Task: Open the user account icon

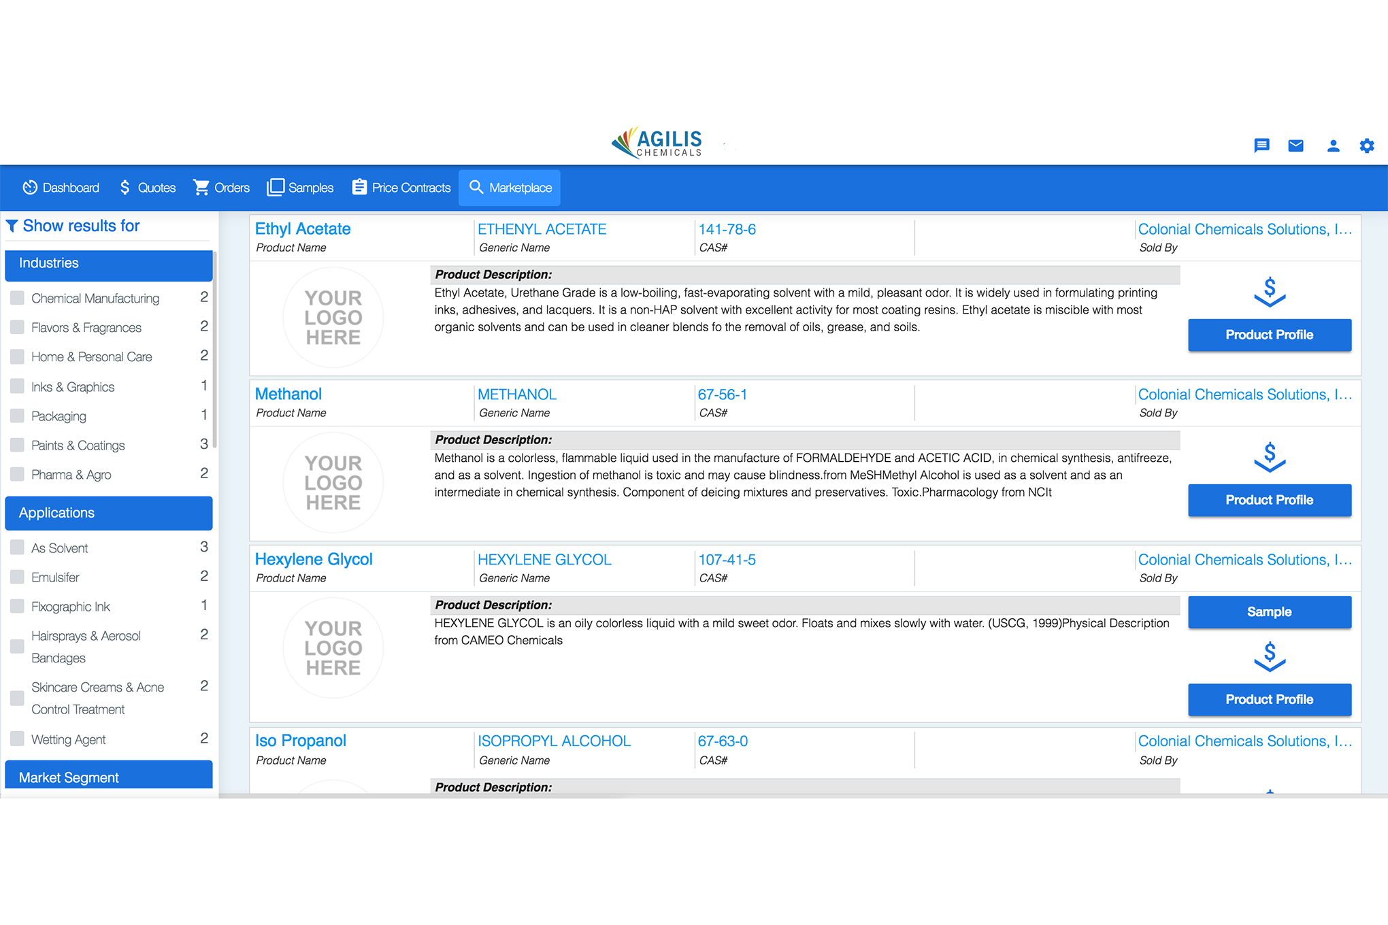Action: pos(1332,145)
